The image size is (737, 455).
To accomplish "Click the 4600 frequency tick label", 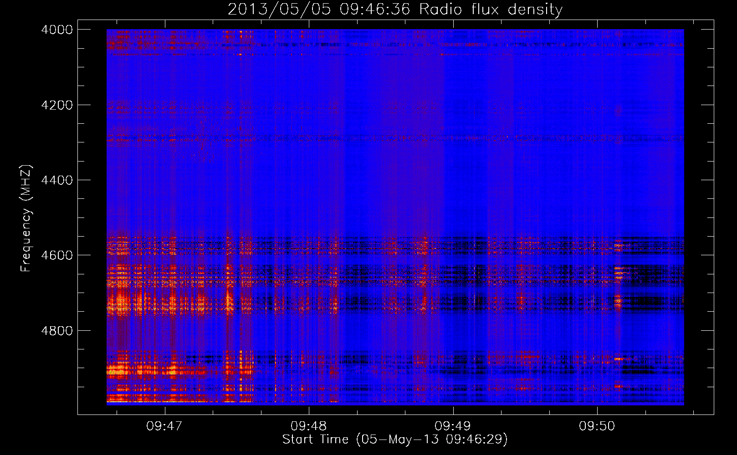I will 57,255.
